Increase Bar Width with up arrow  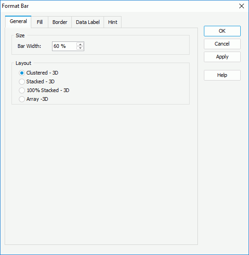tap(80, 44)
